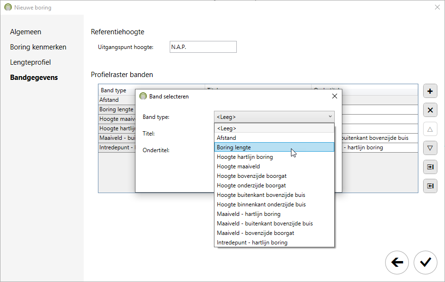Select Maaiveld - buitenkant bovenzijde buis option
Screen dimensions: 445x282
point(274,223)
